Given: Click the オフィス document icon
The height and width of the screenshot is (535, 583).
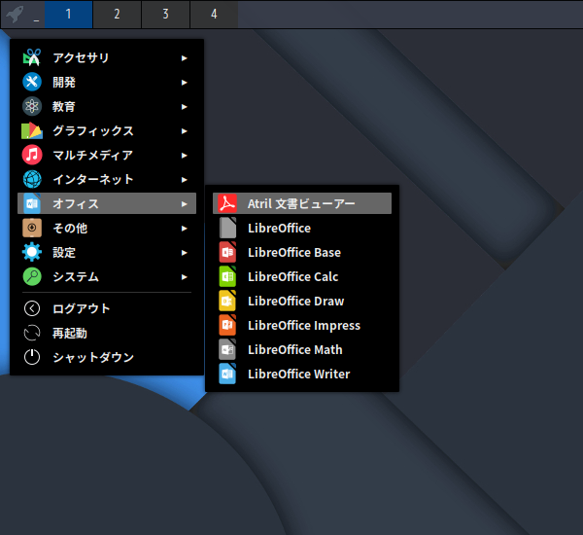Looking at the screenshot, I should coord(32,203).
